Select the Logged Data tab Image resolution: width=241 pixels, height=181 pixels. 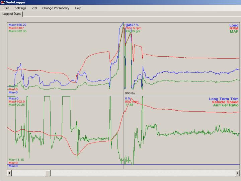coord(11,14)
